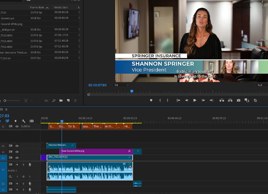The image size is (268, 194).
Task: Add a marker from the timeline toolbar
Action: pos(16,121)
